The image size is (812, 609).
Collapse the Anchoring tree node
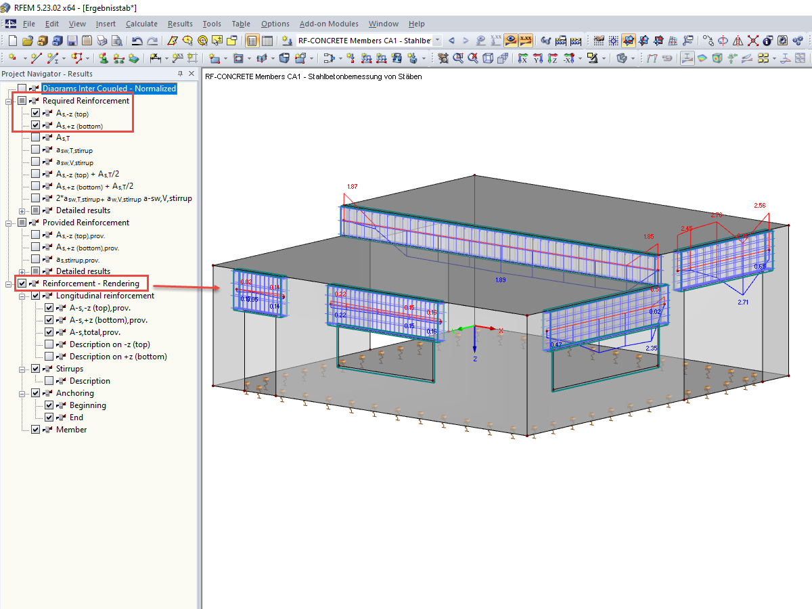22,393
